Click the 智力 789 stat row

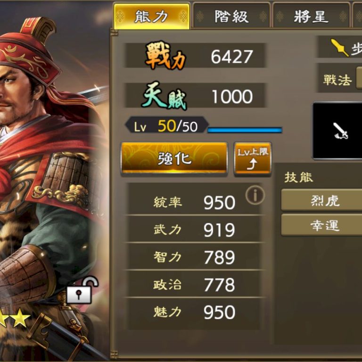click(x=194, y=257)
